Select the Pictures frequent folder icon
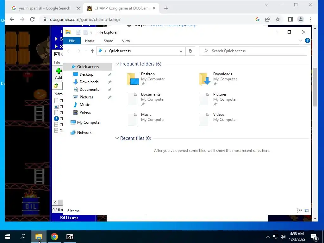Screen dimensions: 324x243 pos(204,99)
